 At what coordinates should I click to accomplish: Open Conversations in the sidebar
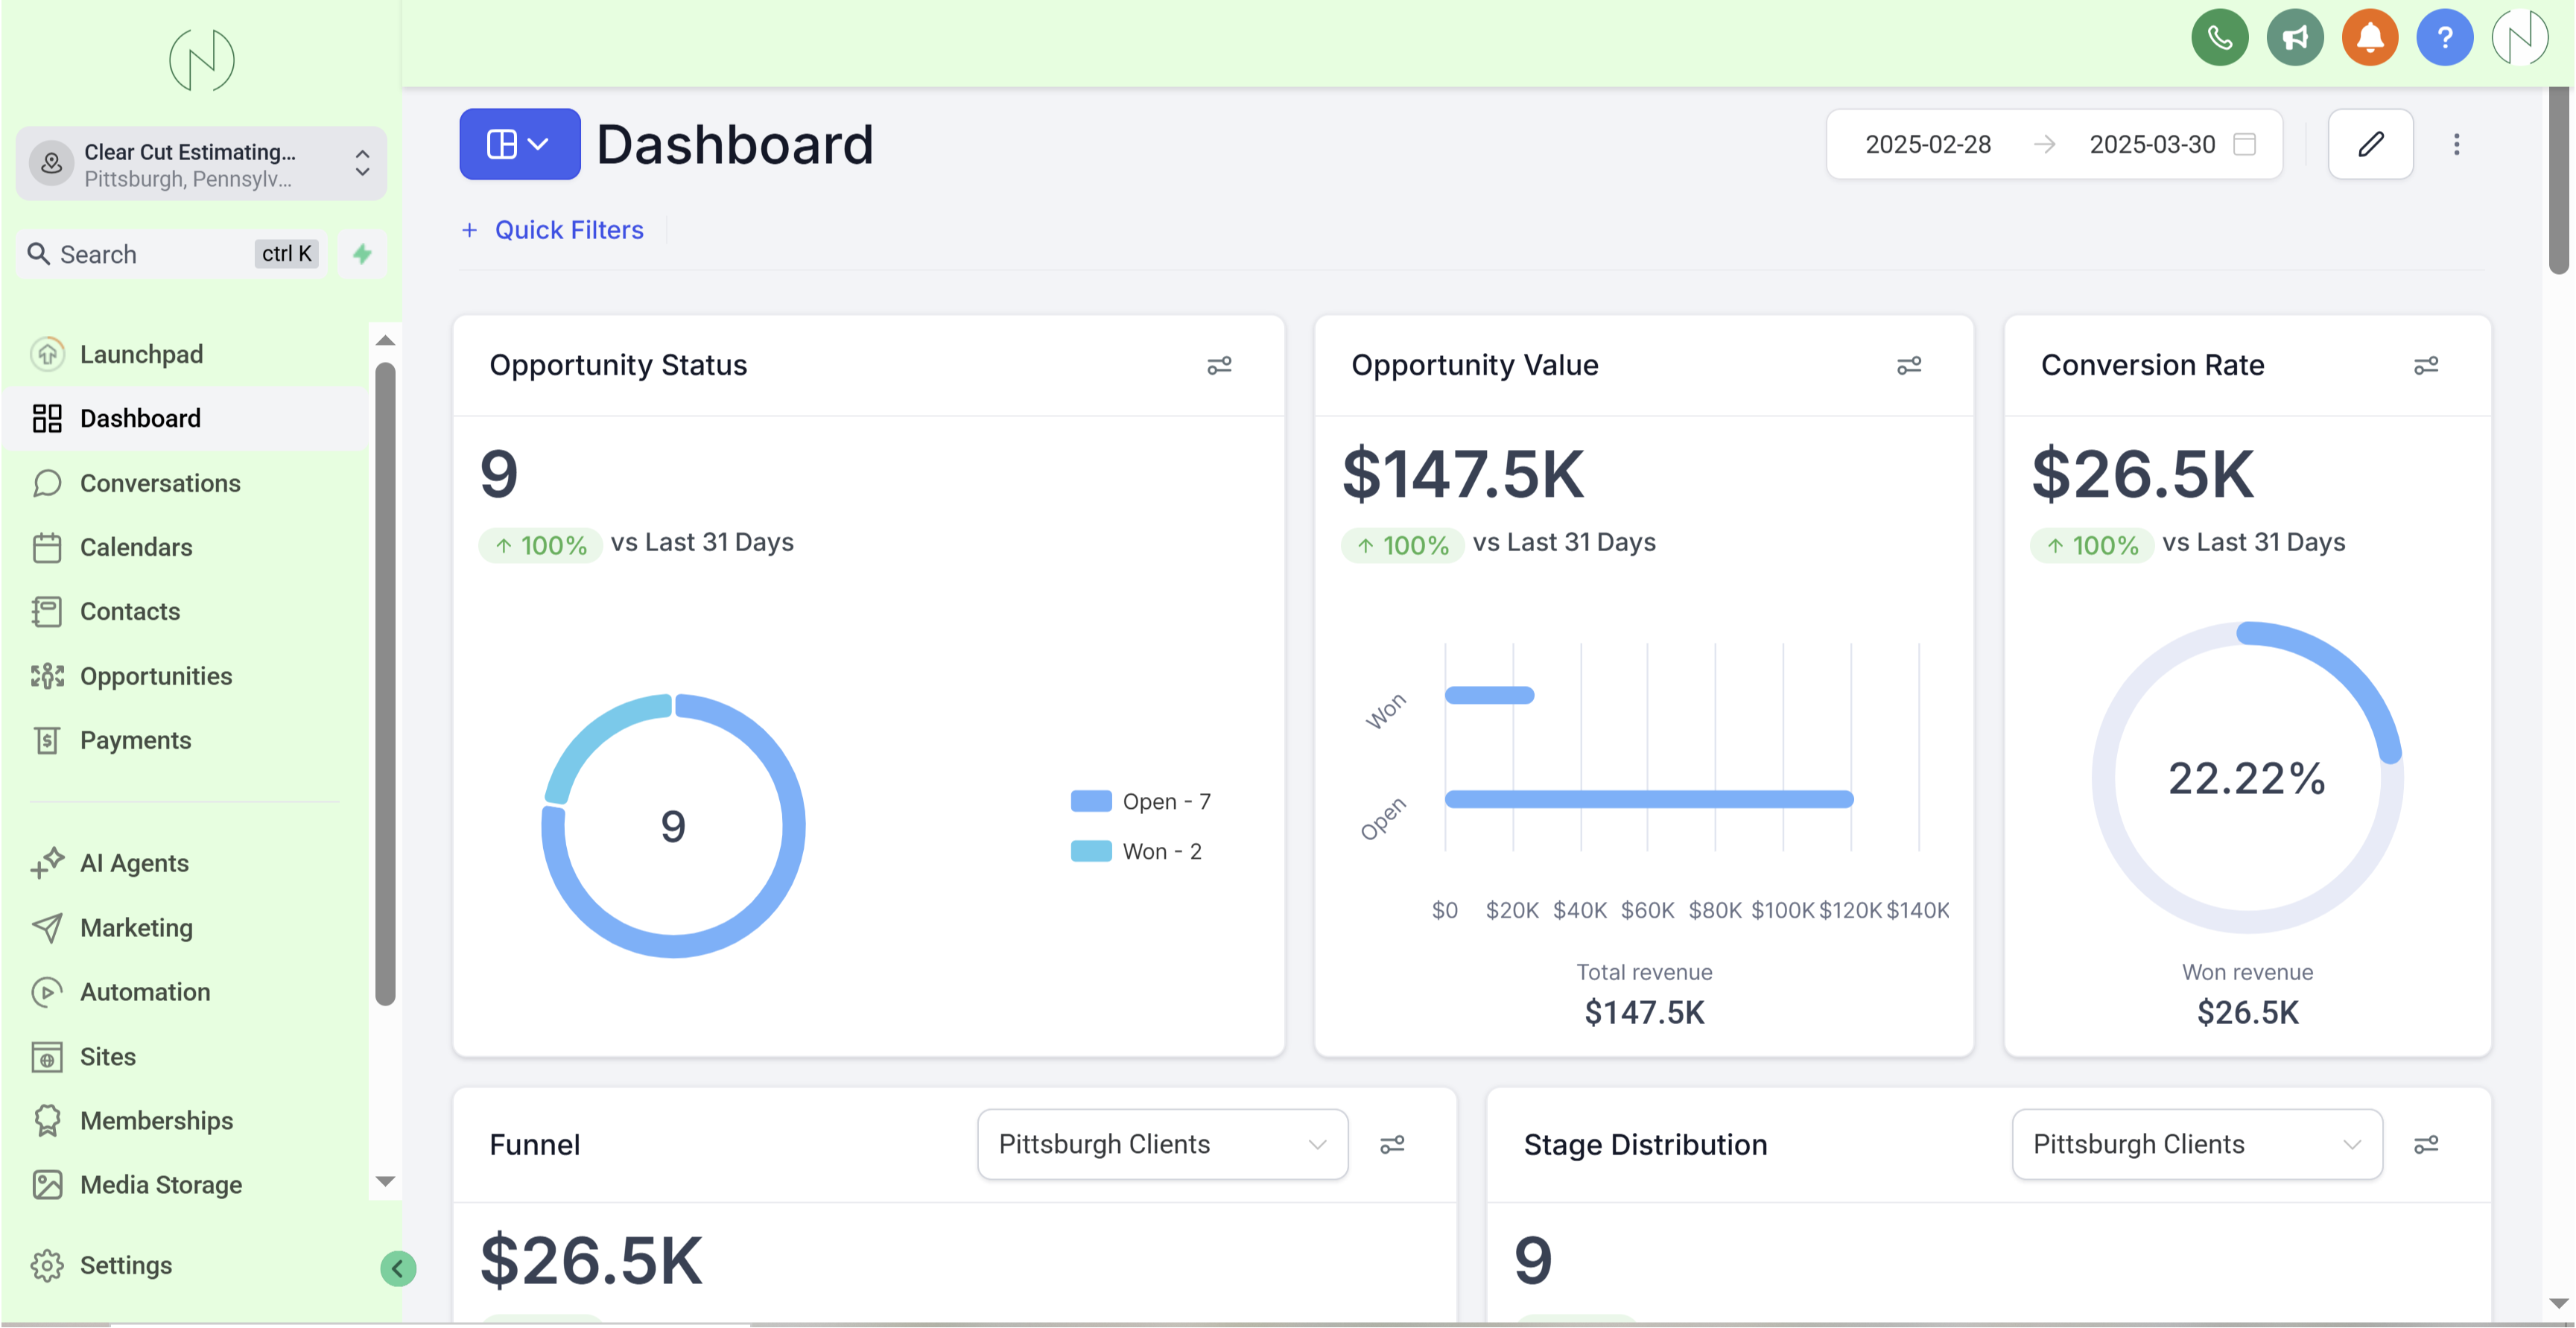(160, 483)
